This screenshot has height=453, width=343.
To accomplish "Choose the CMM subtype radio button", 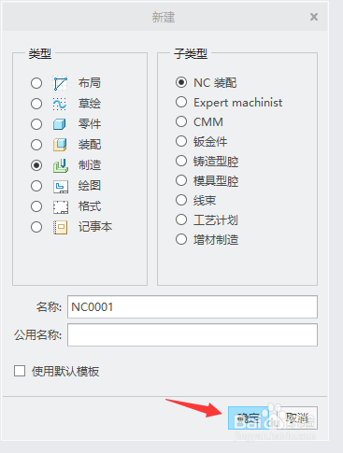I will pyautogui.click(x=181, y=121).
